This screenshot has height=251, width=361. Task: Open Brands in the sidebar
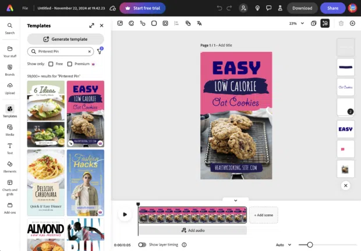(10, 70)
